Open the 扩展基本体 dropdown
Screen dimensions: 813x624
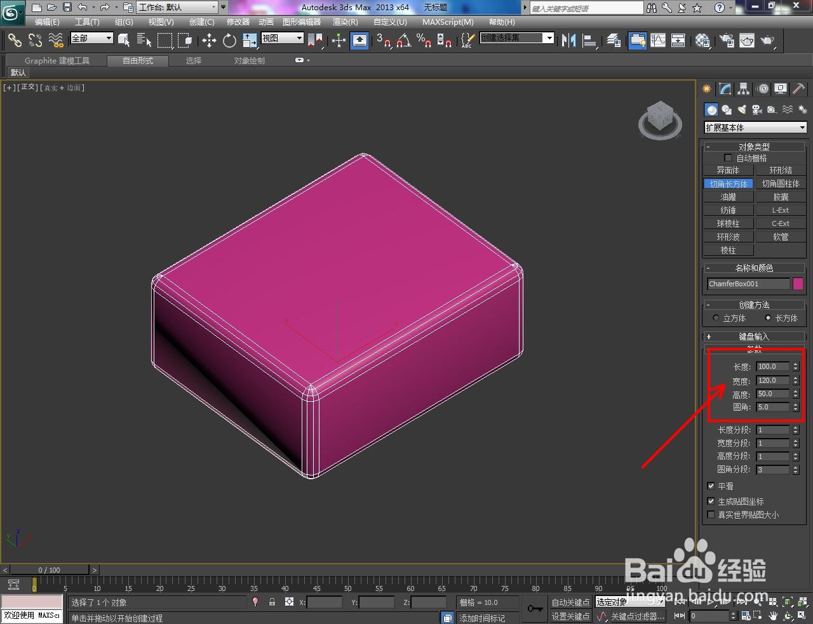pyautogui.click(x=755, y=127)
